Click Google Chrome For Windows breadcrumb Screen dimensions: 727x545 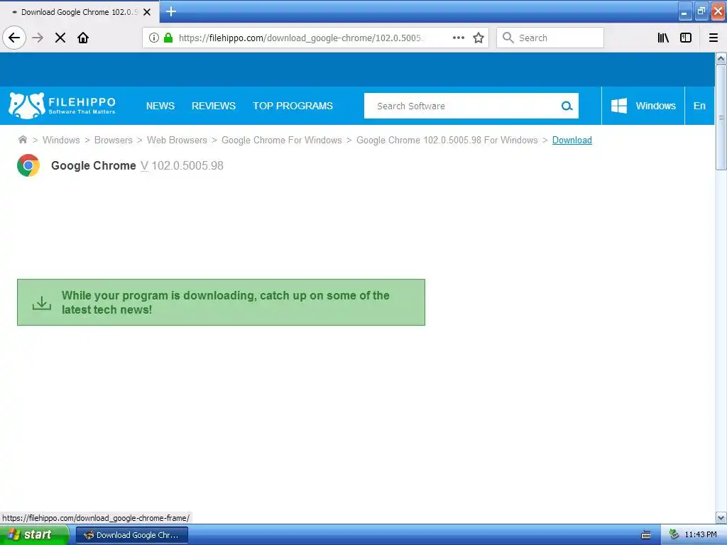[281, 140]
